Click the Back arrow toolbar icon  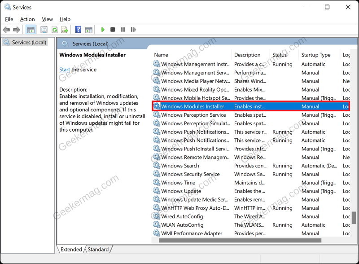(x=6, y=30)
